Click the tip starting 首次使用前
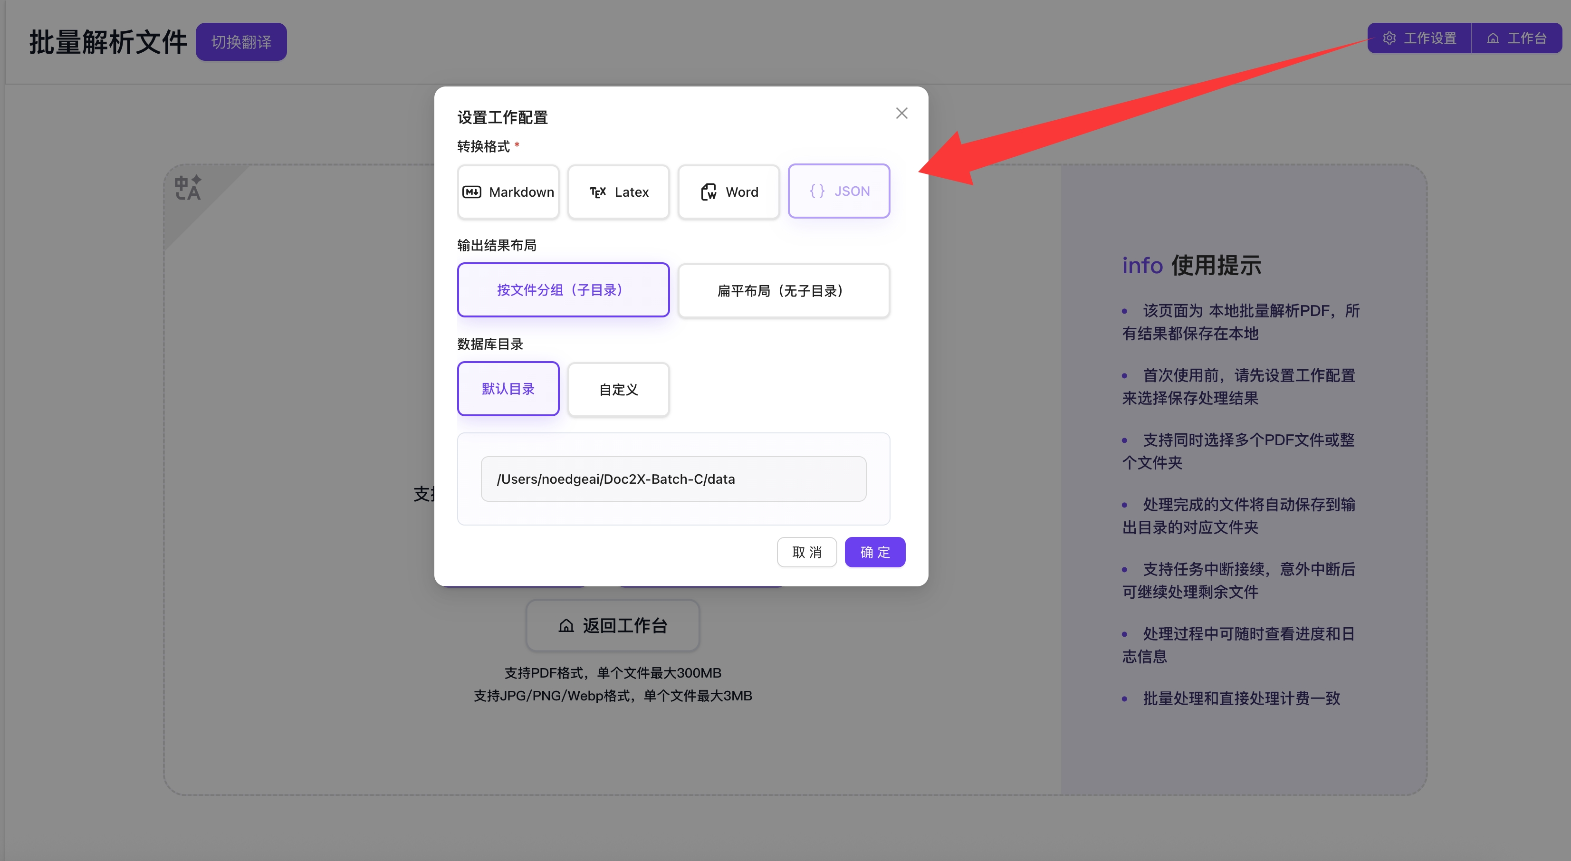The height and width of the screenshot is (861, 1571). click(x=1239, y=387)
